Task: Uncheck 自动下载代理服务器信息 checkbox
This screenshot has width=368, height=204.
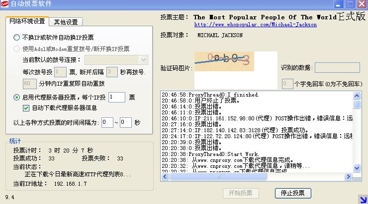Action: 26,108
